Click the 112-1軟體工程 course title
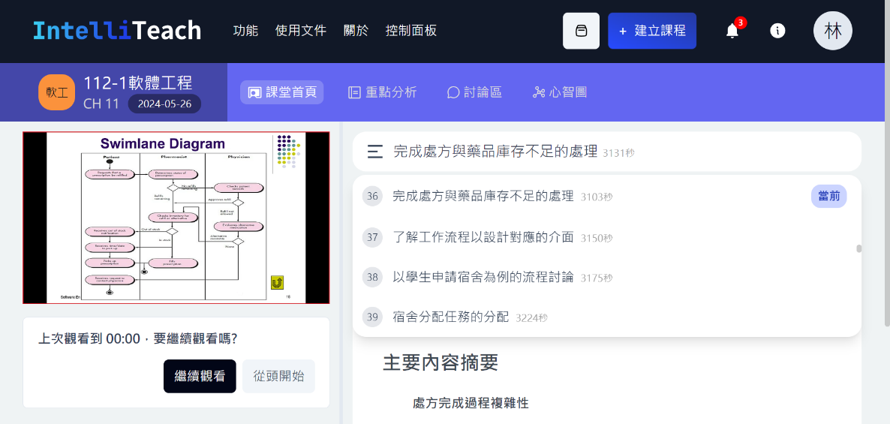Image resolution: width=890 pixels, height=424 pixels. [x=138, y=83]
